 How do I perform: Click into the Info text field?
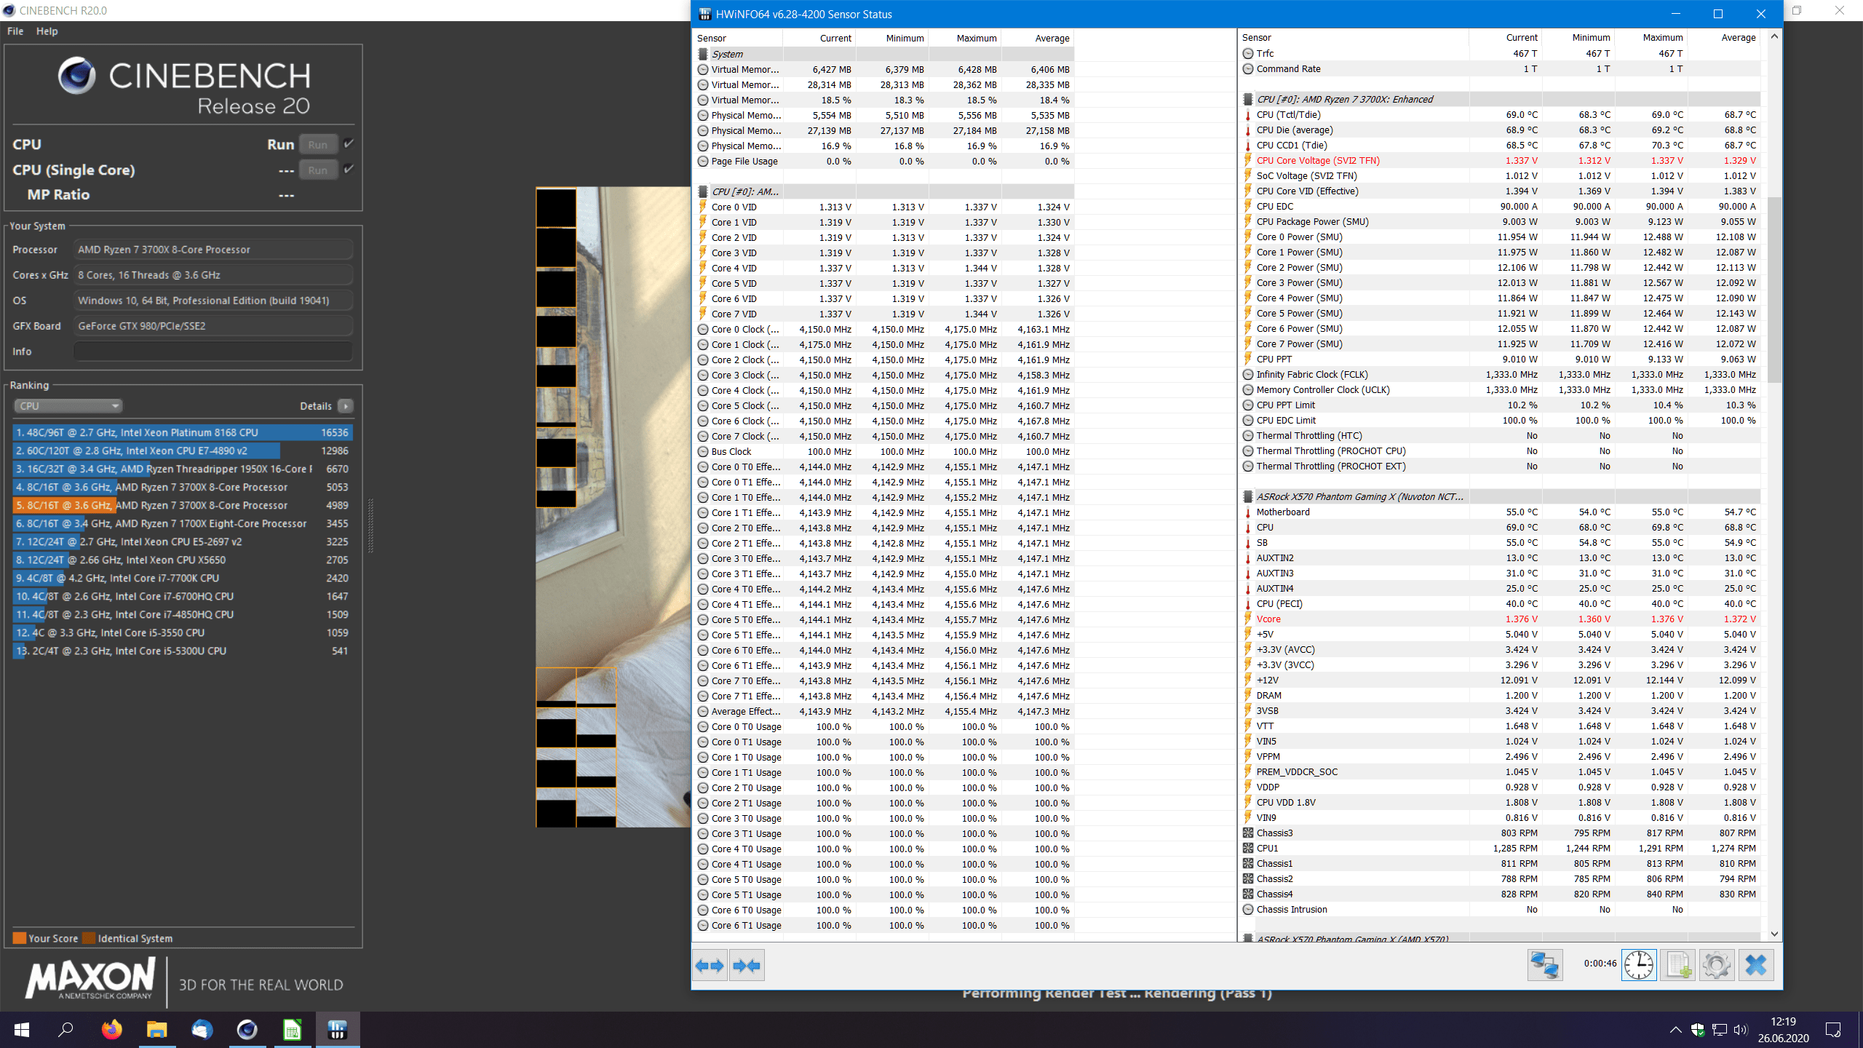pos(213,351)
